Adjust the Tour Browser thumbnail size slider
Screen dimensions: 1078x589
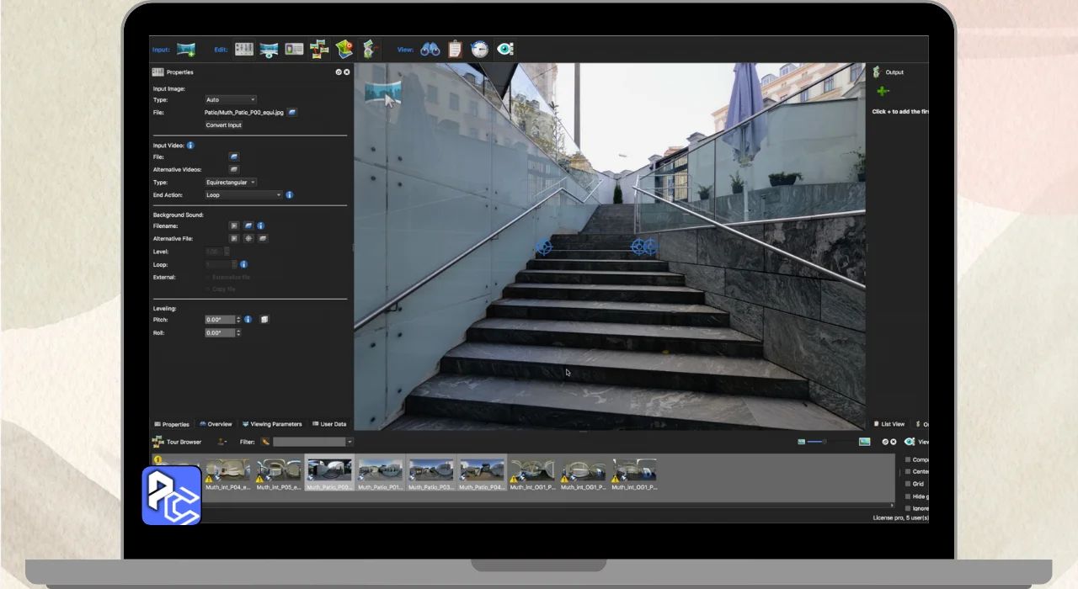pyautogui.click(x=823, y=442)
